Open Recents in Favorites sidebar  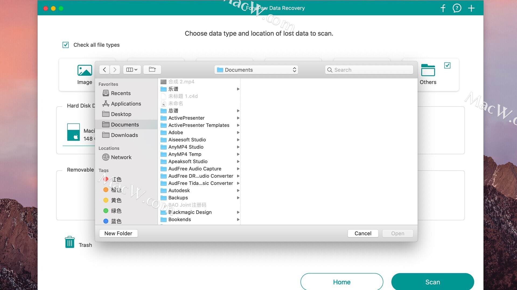coord(127,93)
